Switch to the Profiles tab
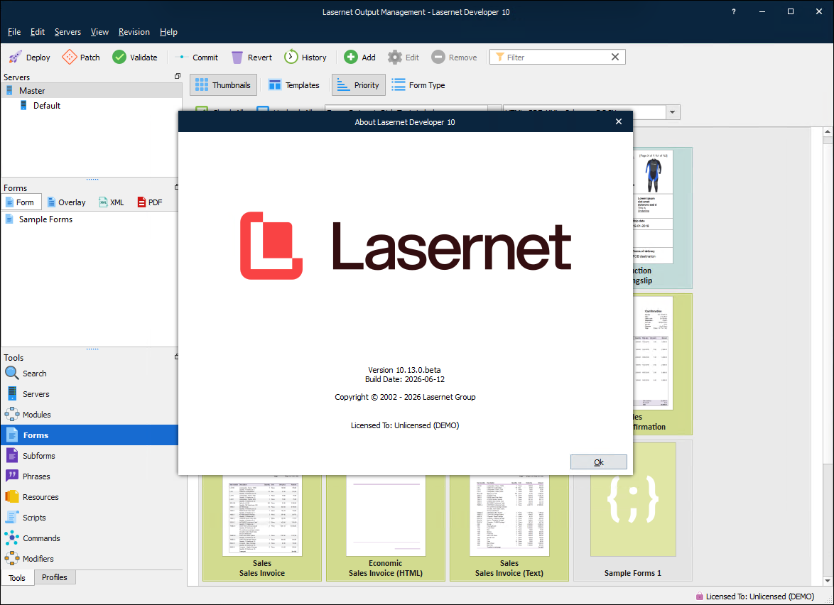The height and width of the screenshot is (605, 834). [55, 577]
